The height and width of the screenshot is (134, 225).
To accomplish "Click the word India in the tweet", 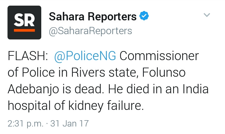I will tap(196, 89).
